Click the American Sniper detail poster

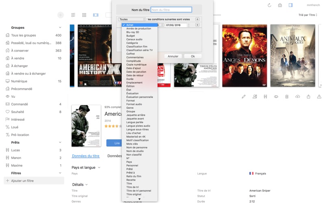tap(86, 126)
